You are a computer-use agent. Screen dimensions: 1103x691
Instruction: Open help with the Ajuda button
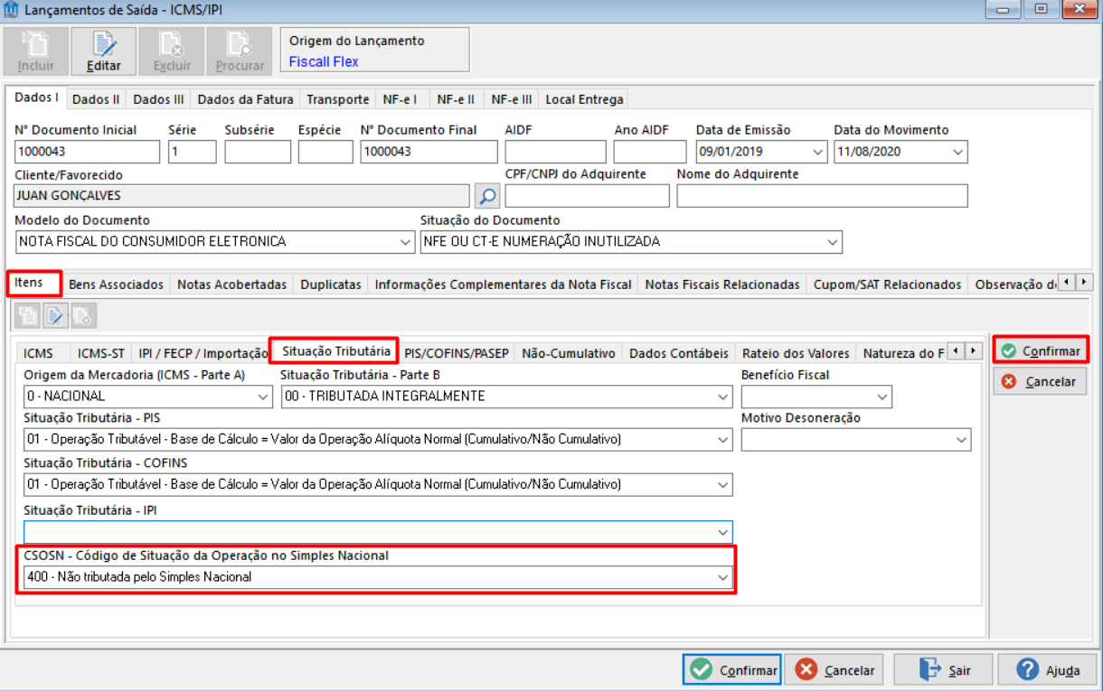click(x=1048, y=670)
